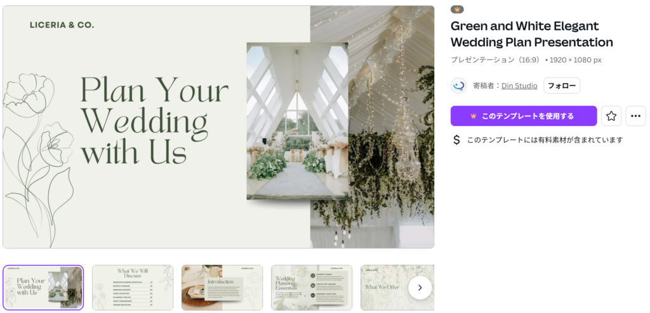Image resolution: width=650 pixels, height=313 pixels.
Task: Click the paid elements notice text
Action: click(545, 140)
